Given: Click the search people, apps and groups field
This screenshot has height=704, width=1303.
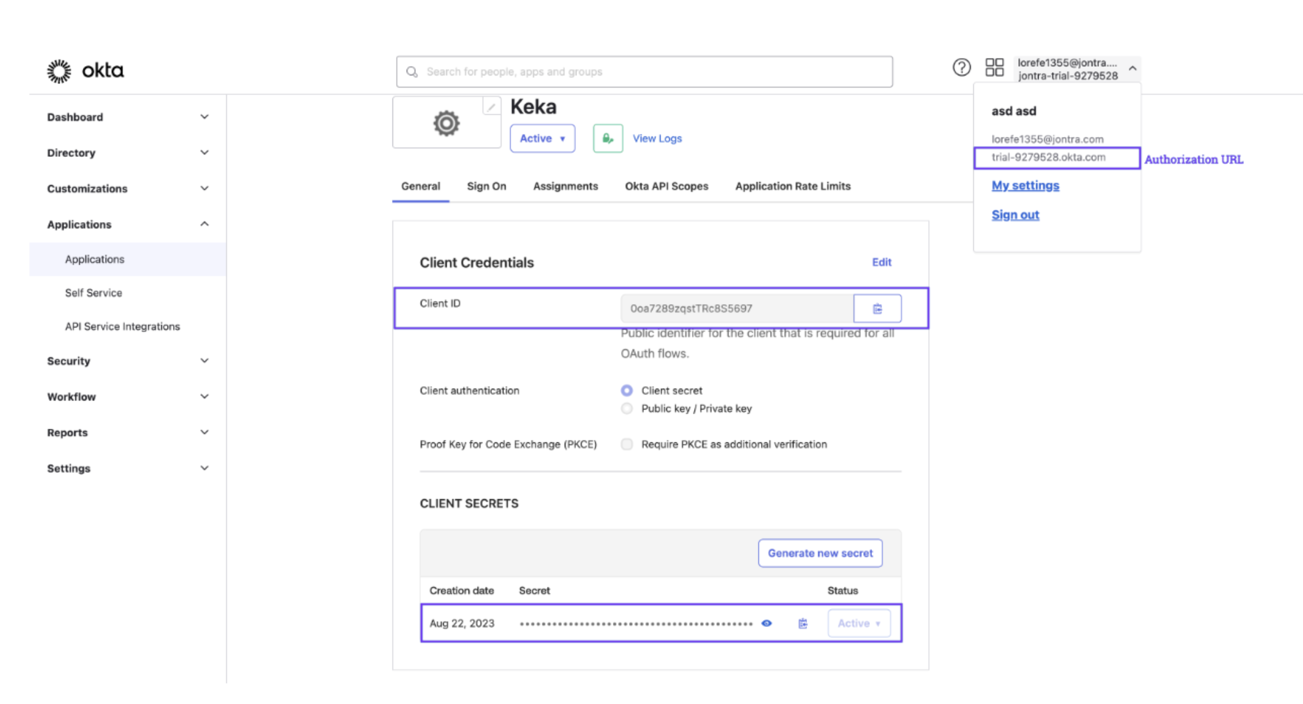Looking at the screenshot, I should (x=644, y=72).
